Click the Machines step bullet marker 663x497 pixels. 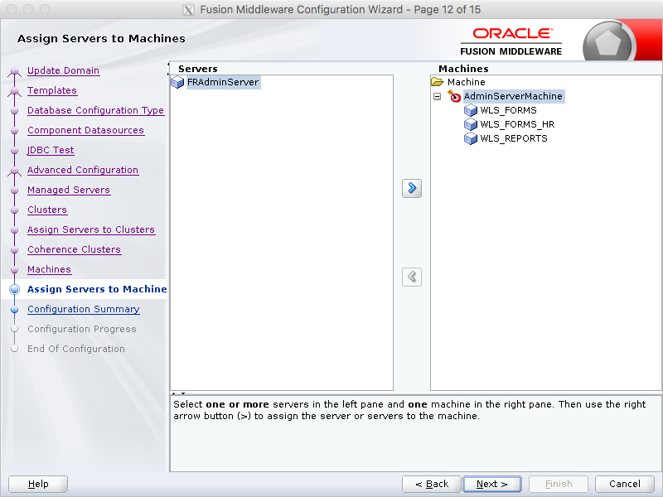click(14, 270)
